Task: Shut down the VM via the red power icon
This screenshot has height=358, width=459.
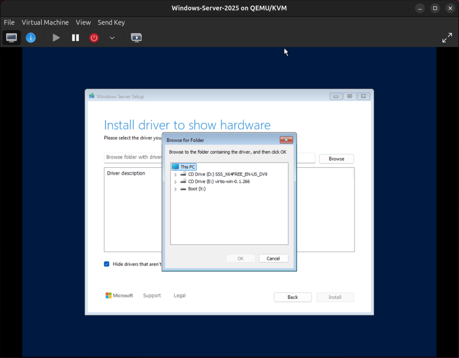Action: coord(94,38)
